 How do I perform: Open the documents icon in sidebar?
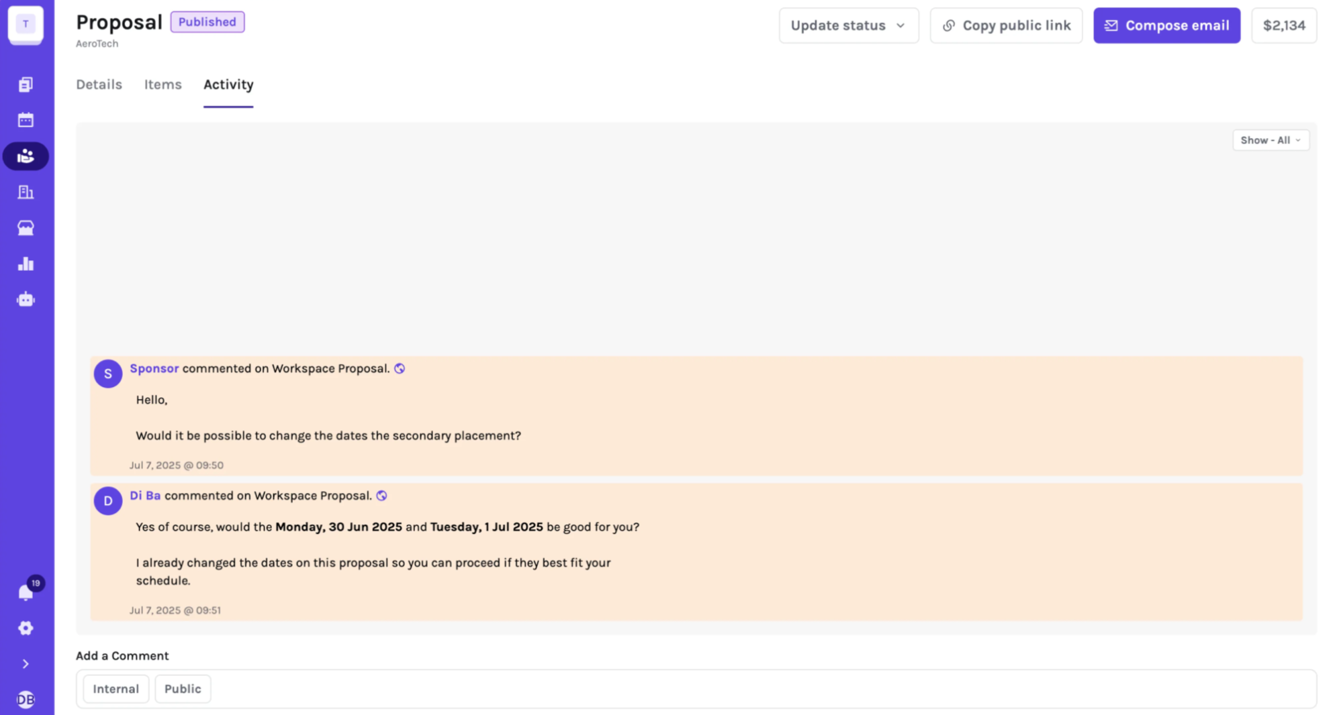(x=26, y=85)
